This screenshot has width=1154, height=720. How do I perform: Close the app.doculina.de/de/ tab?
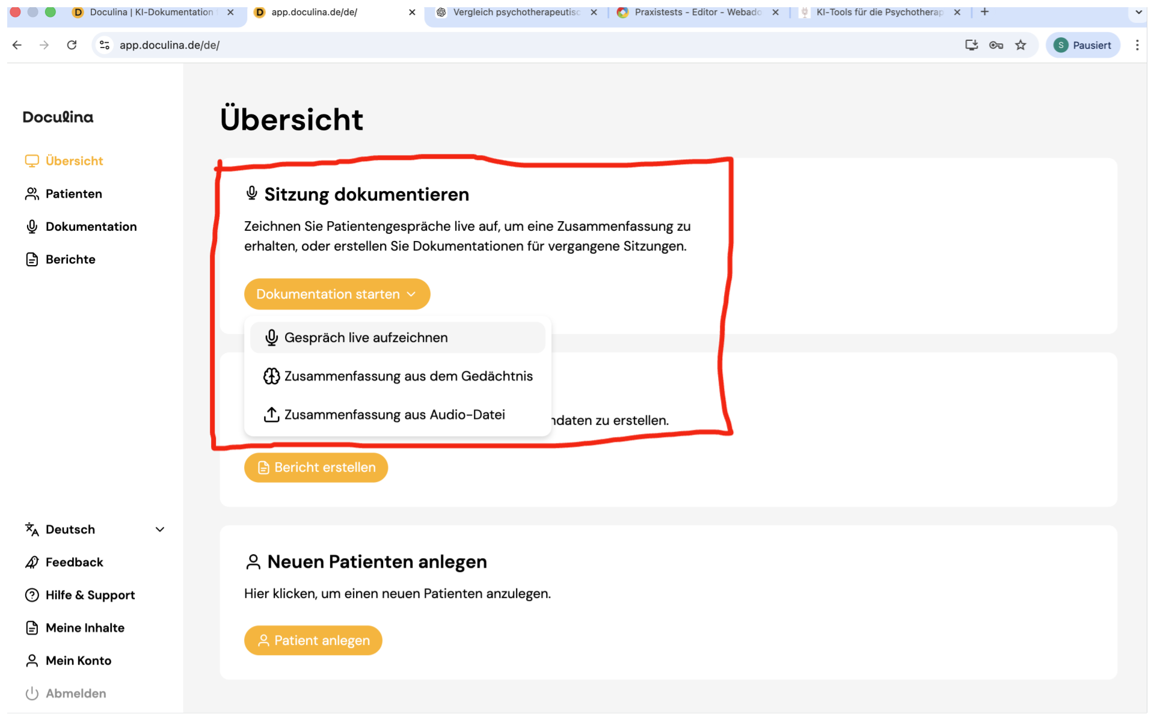click(x=412, y=12)
